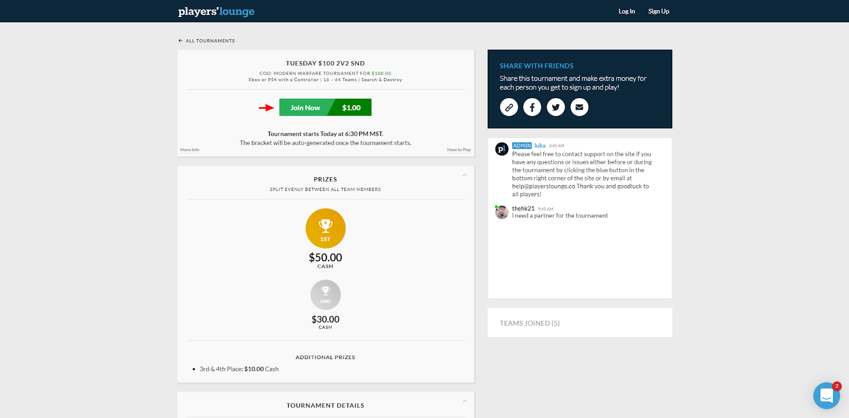The image size is (849, 418).
Task: Click the bracket auto-generated notice text
Action: (x=325, y=143)
